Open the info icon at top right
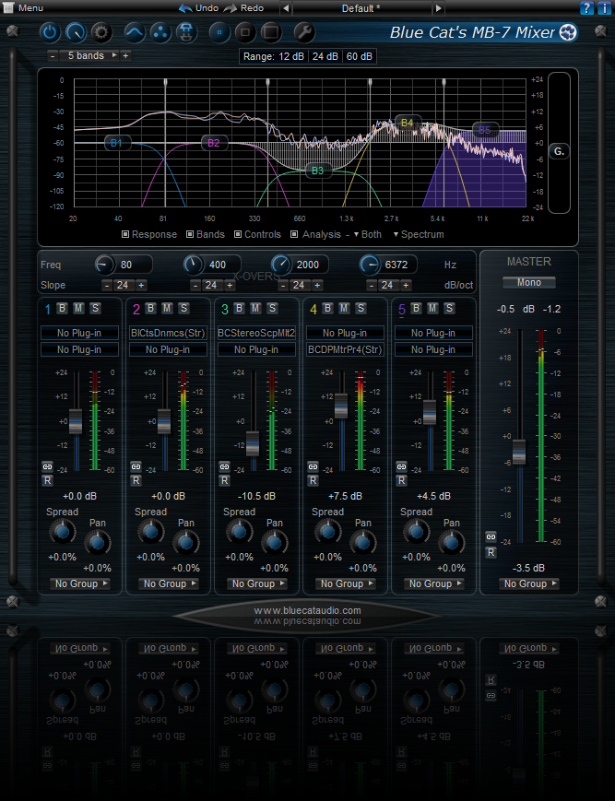Viewport: 615px width, 801px height. [x=603, y=7]
